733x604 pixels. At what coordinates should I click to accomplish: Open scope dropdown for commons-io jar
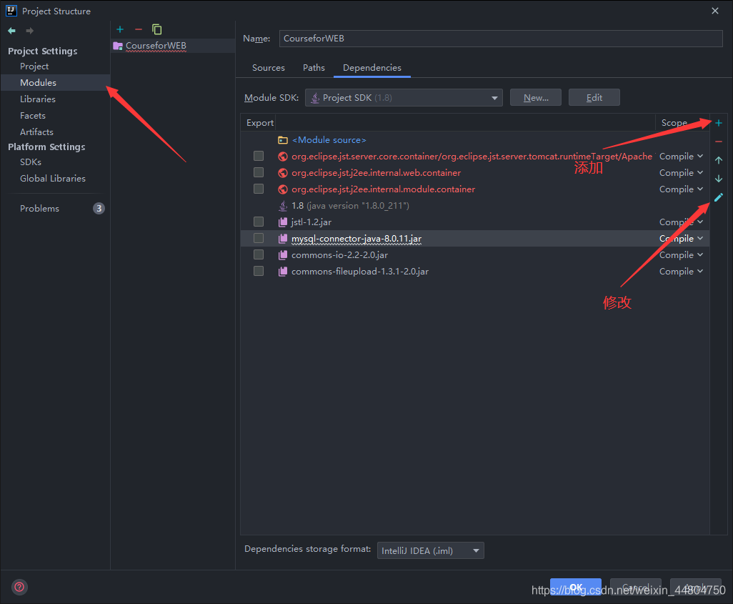coord(681,255)
